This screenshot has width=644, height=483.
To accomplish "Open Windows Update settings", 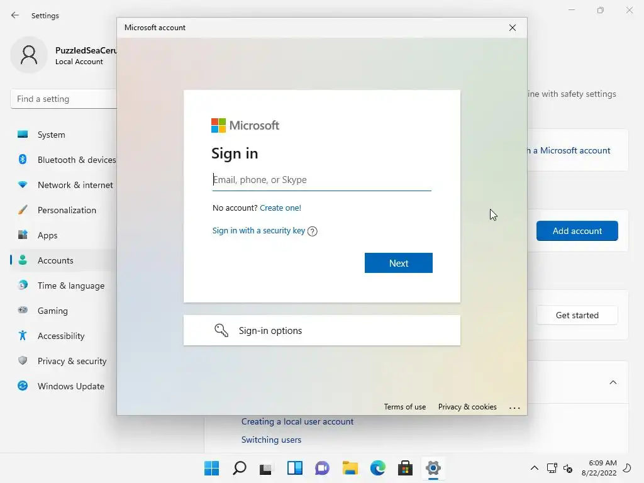I will 65,386.
